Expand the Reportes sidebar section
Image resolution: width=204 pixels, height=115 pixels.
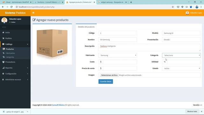click(15, 68)
